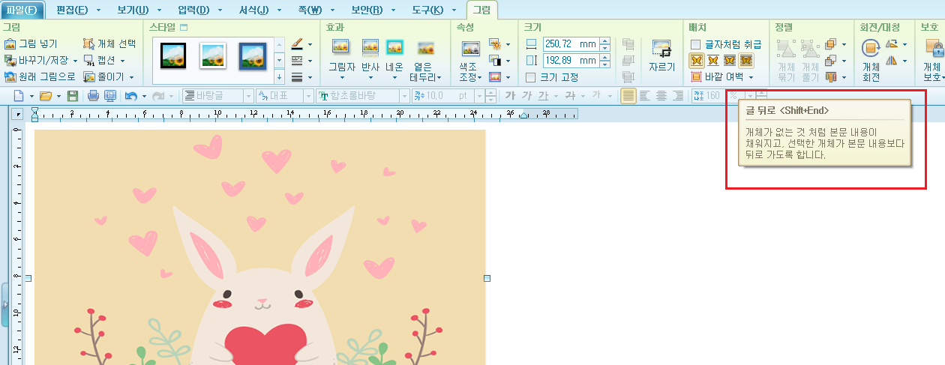Viewport: 945px width, 365px height.
Task: Toggle 'Treat as character' (글자처럼 취급) checkbox
Action: click(x=696, y=44)
